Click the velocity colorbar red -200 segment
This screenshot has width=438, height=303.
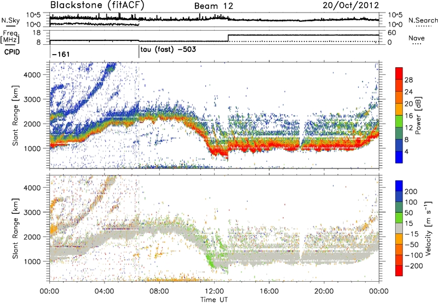(x=399, y=271)
